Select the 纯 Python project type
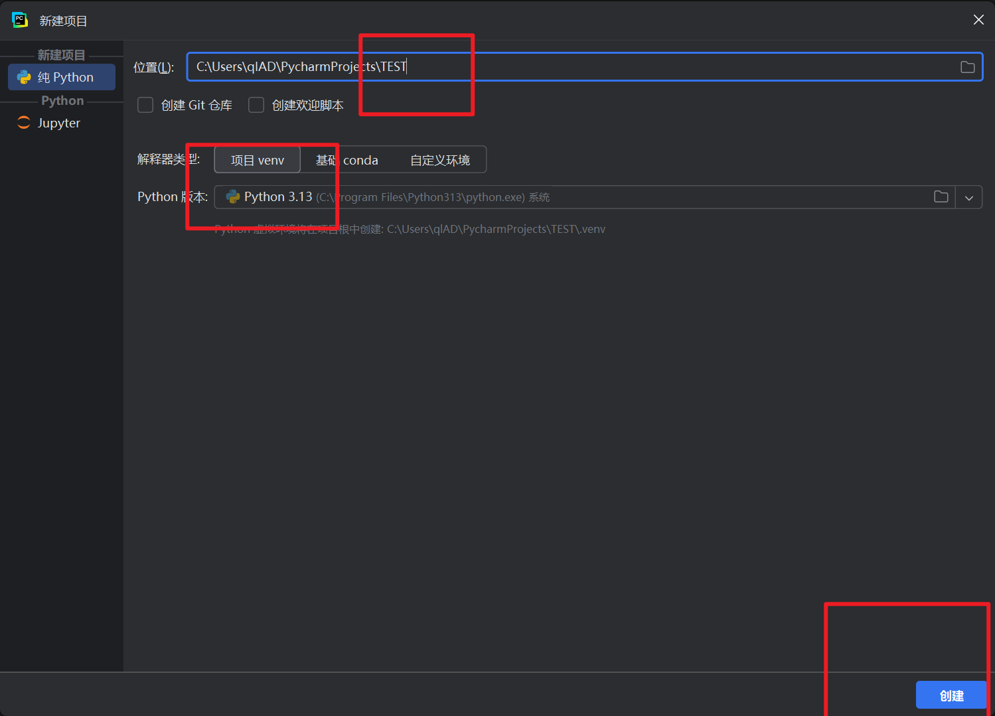 pyautogui.click(x=62, y=77)
